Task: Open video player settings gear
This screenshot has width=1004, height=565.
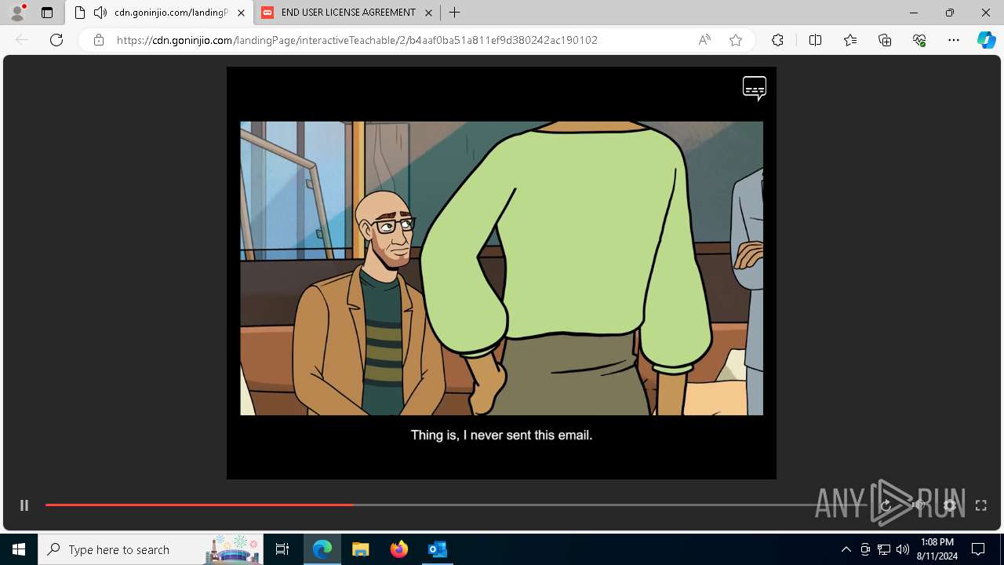Action: click(x=950, y=505)
